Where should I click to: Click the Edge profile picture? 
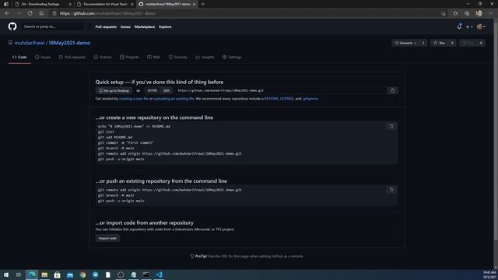479,13
